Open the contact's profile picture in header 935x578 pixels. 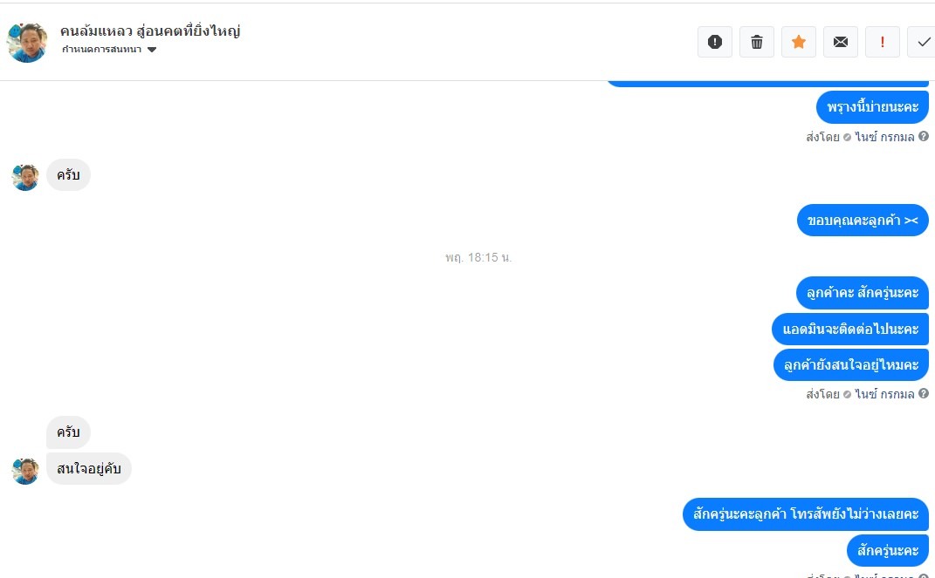pos(27,43)
